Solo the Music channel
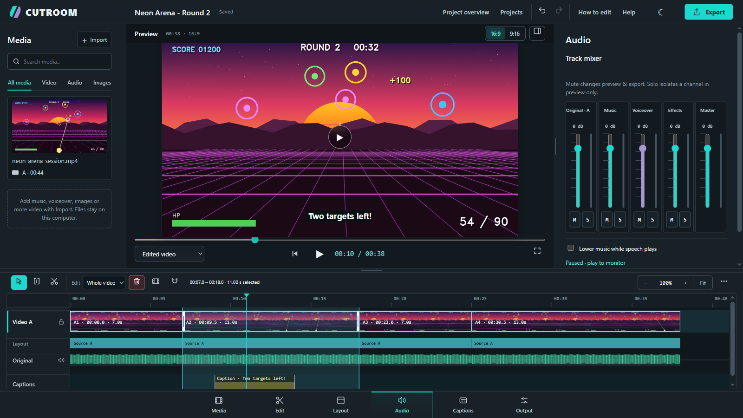 coord(620,220)
